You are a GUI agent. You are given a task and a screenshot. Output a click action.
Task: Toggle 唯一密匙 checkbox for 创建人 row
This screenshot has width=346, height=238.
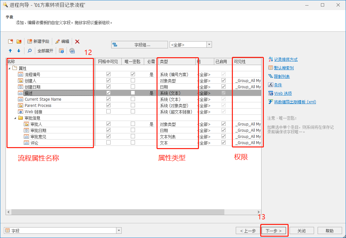pyautogui.click(x=133, y=80)
